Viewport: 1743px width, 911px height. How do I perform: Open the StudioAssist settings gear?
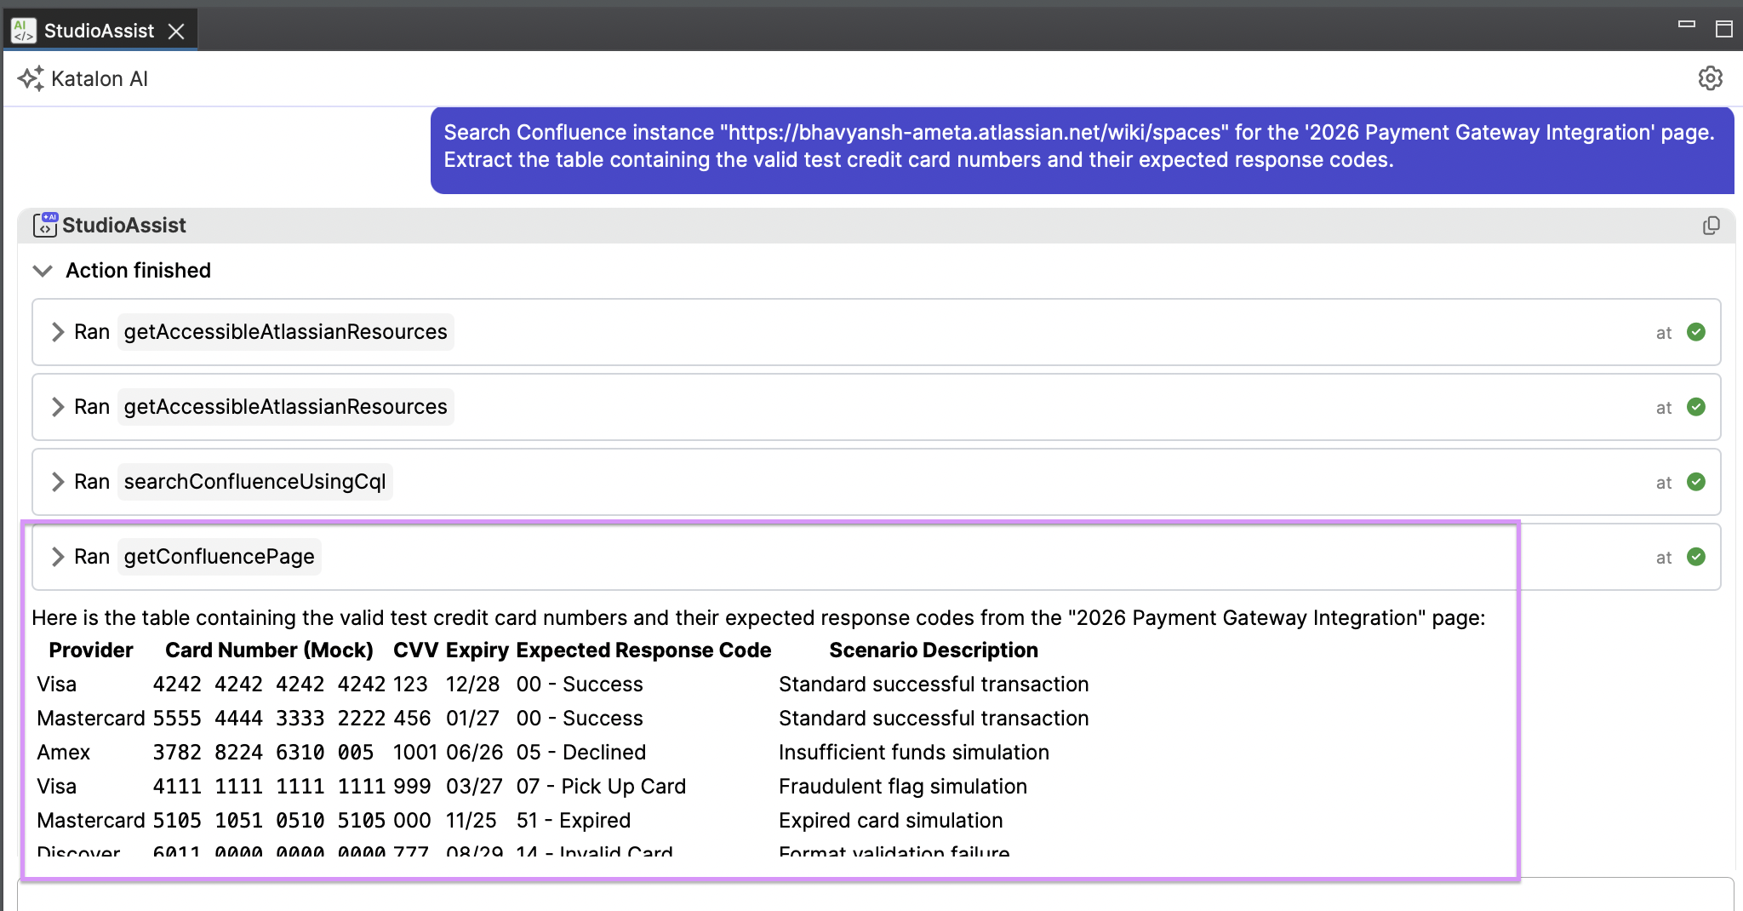(x=1710, y=78)
